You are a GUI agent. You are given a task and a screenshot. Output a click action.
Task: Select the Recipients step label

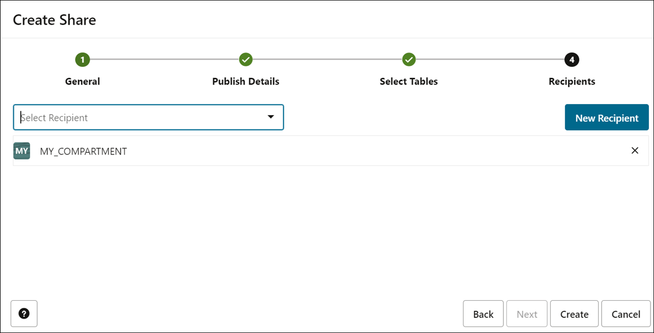[571, 81]
